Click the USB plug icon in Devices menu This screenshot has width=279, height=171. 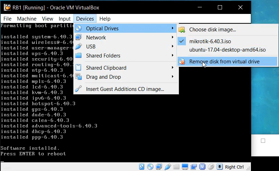(78, 46)
